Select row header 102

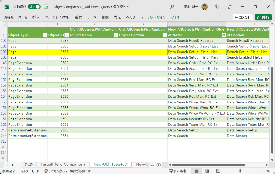click(x=4, y=52)
